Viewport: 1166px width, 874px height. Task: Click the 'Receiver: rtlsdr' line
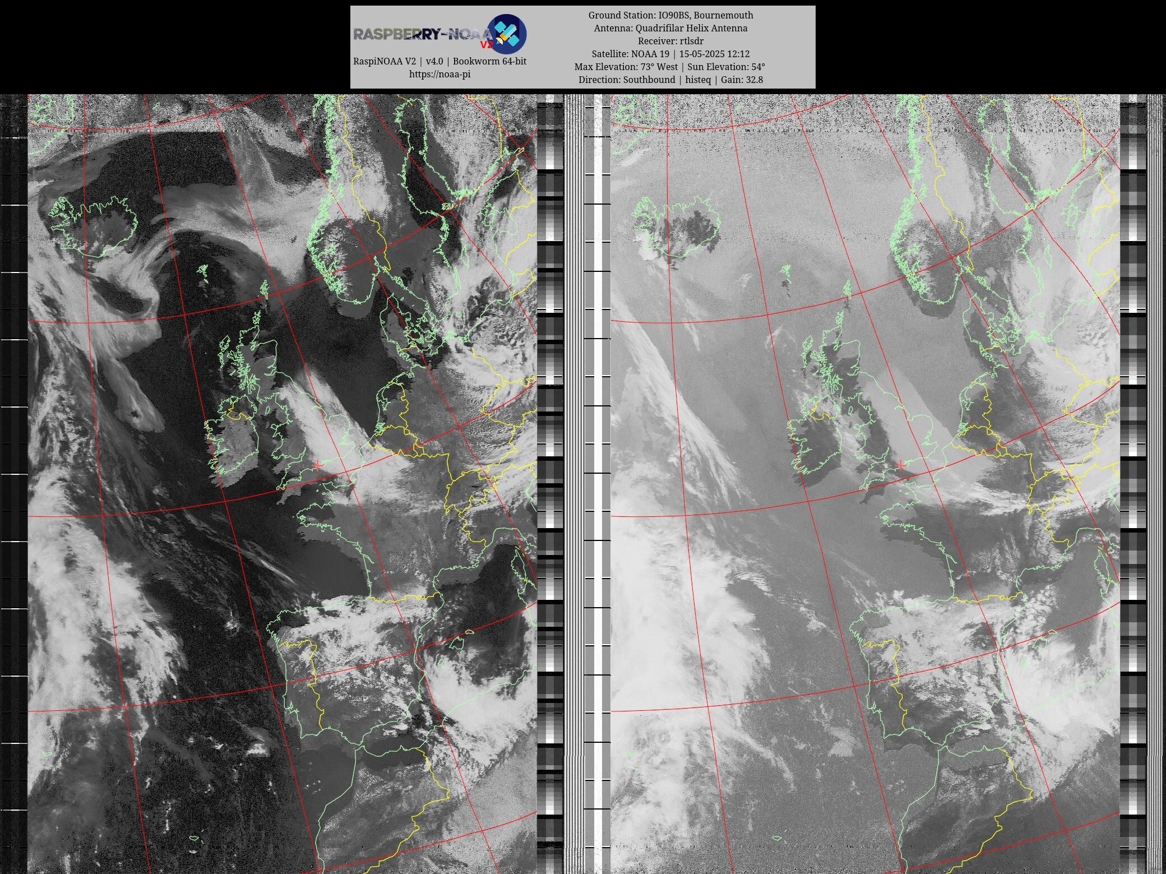(670, 41)
